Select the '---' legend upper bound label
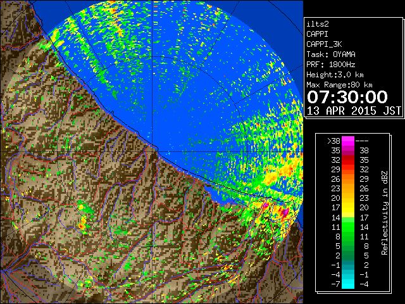Screen dimensions: 405x304 coord(361,141)
